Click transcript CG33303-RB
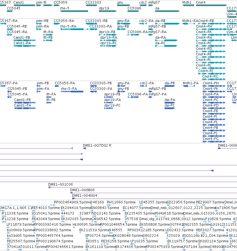 click(x=96, y=21)
